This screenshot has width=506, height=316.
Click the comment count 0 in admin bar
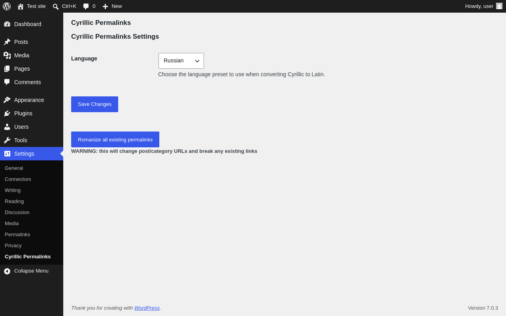[94, 6]
